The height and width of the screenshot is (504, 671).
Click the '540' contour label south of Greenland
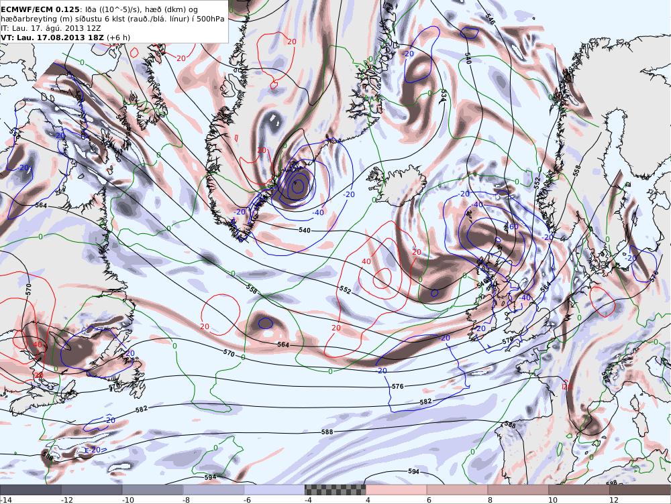(304, 231)
